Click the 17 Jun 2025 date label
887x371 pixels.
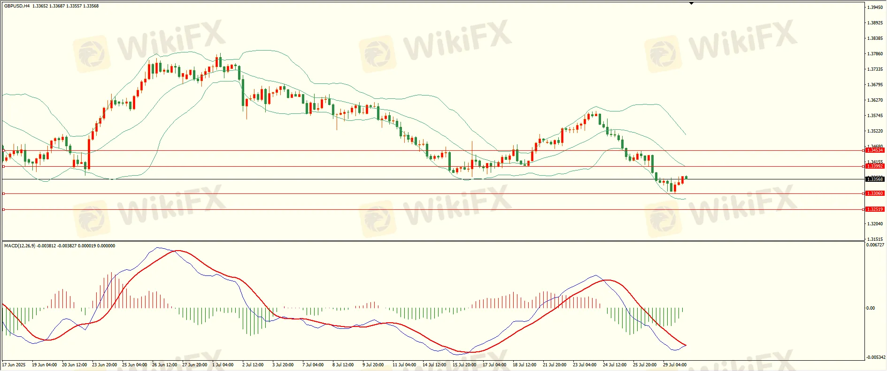click(x=14, y=365)
